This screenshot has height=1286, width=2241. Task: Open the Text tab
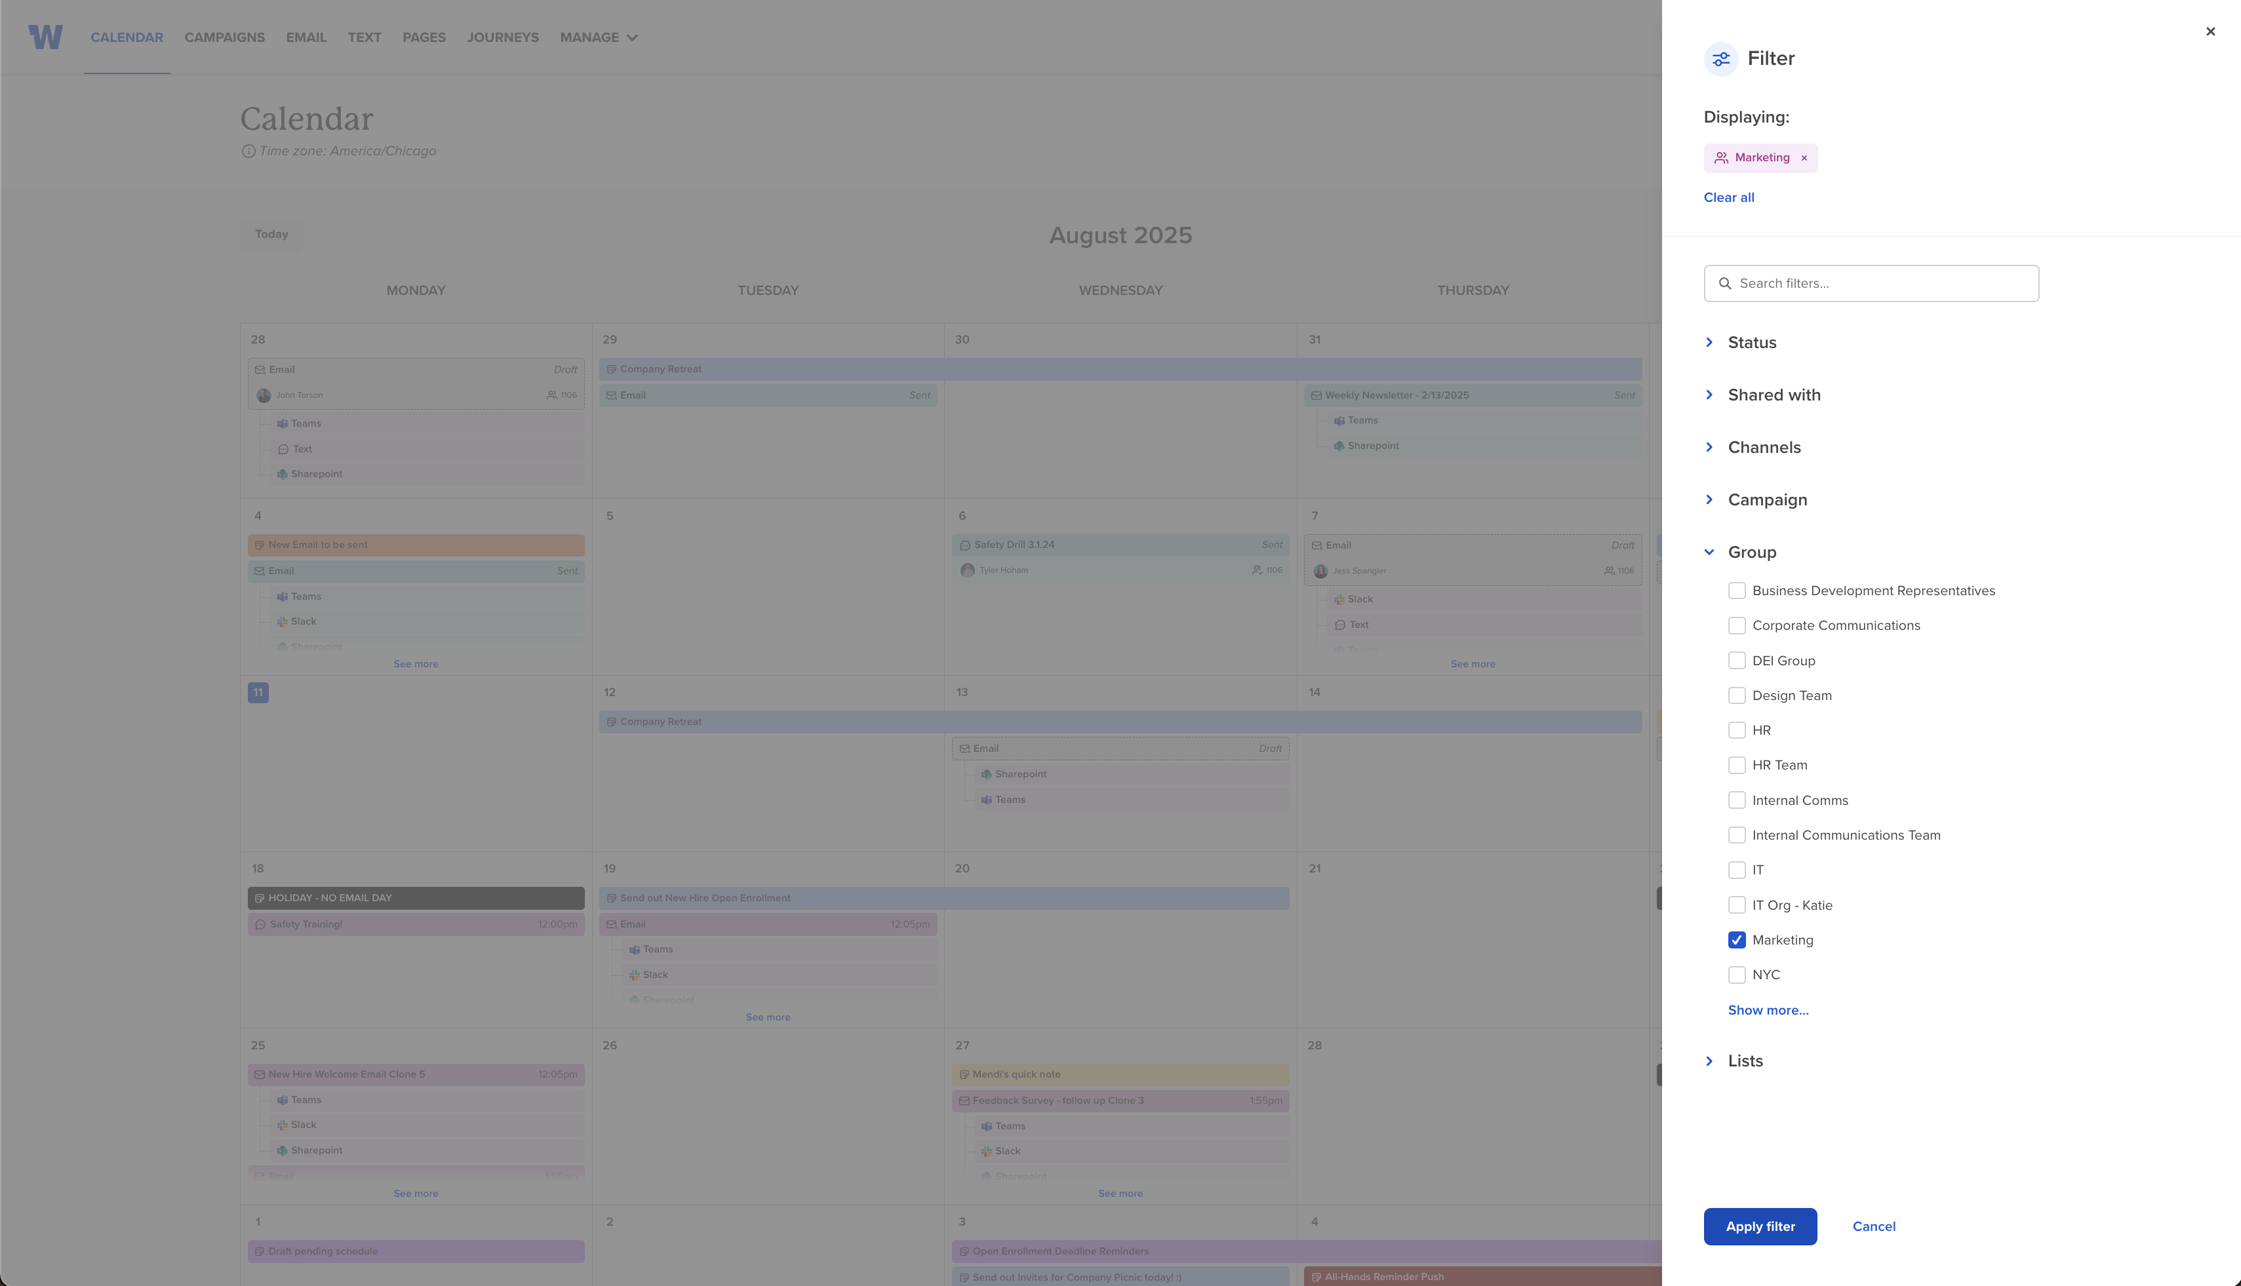tap(364, 38)
